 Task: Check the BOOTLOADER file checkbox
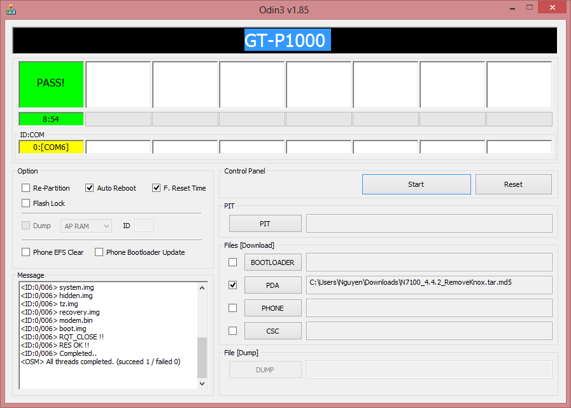233,262
